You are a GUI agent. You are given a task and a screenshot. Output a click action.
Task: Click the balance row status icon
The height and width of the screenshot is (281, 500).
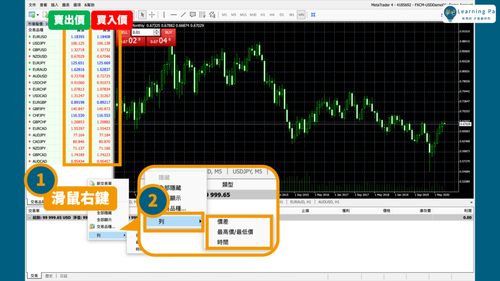coord(30,218)
